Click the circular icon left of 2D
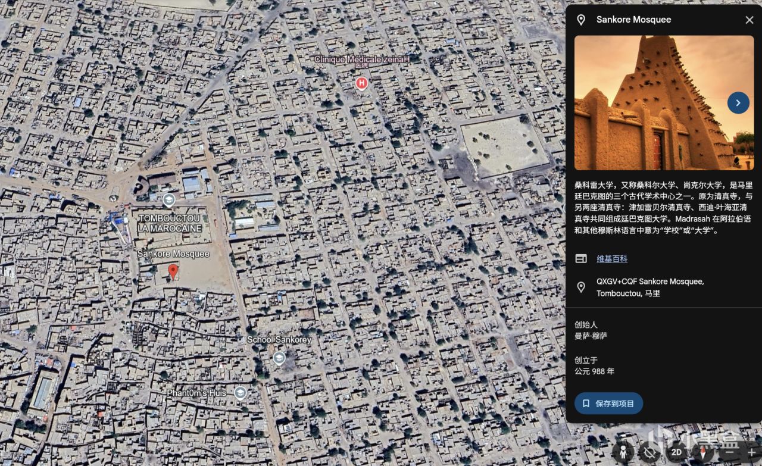The image size is (762, 466). [x=649, y=452]
